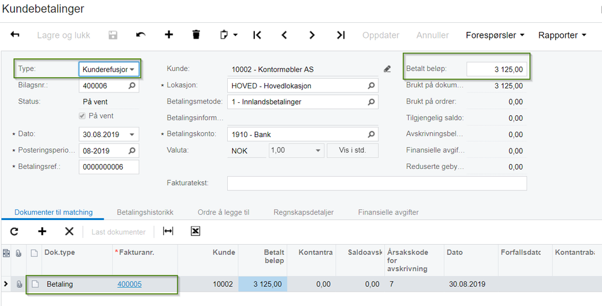Click the Fakturatekst input field

[377, 183]
